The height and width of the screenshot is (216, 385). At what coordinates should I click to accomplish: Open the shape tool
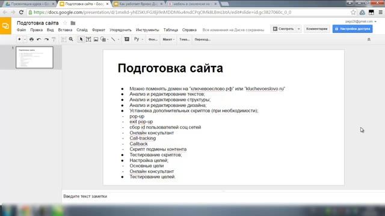(x=103, y=39)
